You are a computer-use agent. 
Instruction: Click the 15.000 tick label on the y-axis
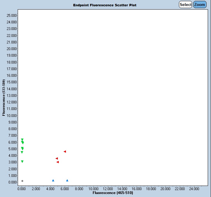[11, 82]
